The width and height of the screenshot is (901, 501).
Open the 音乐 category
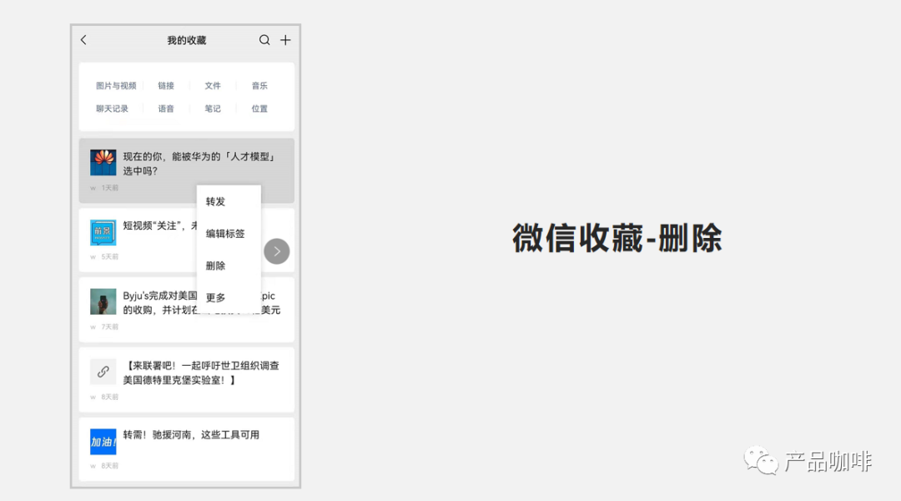point(259,86)
